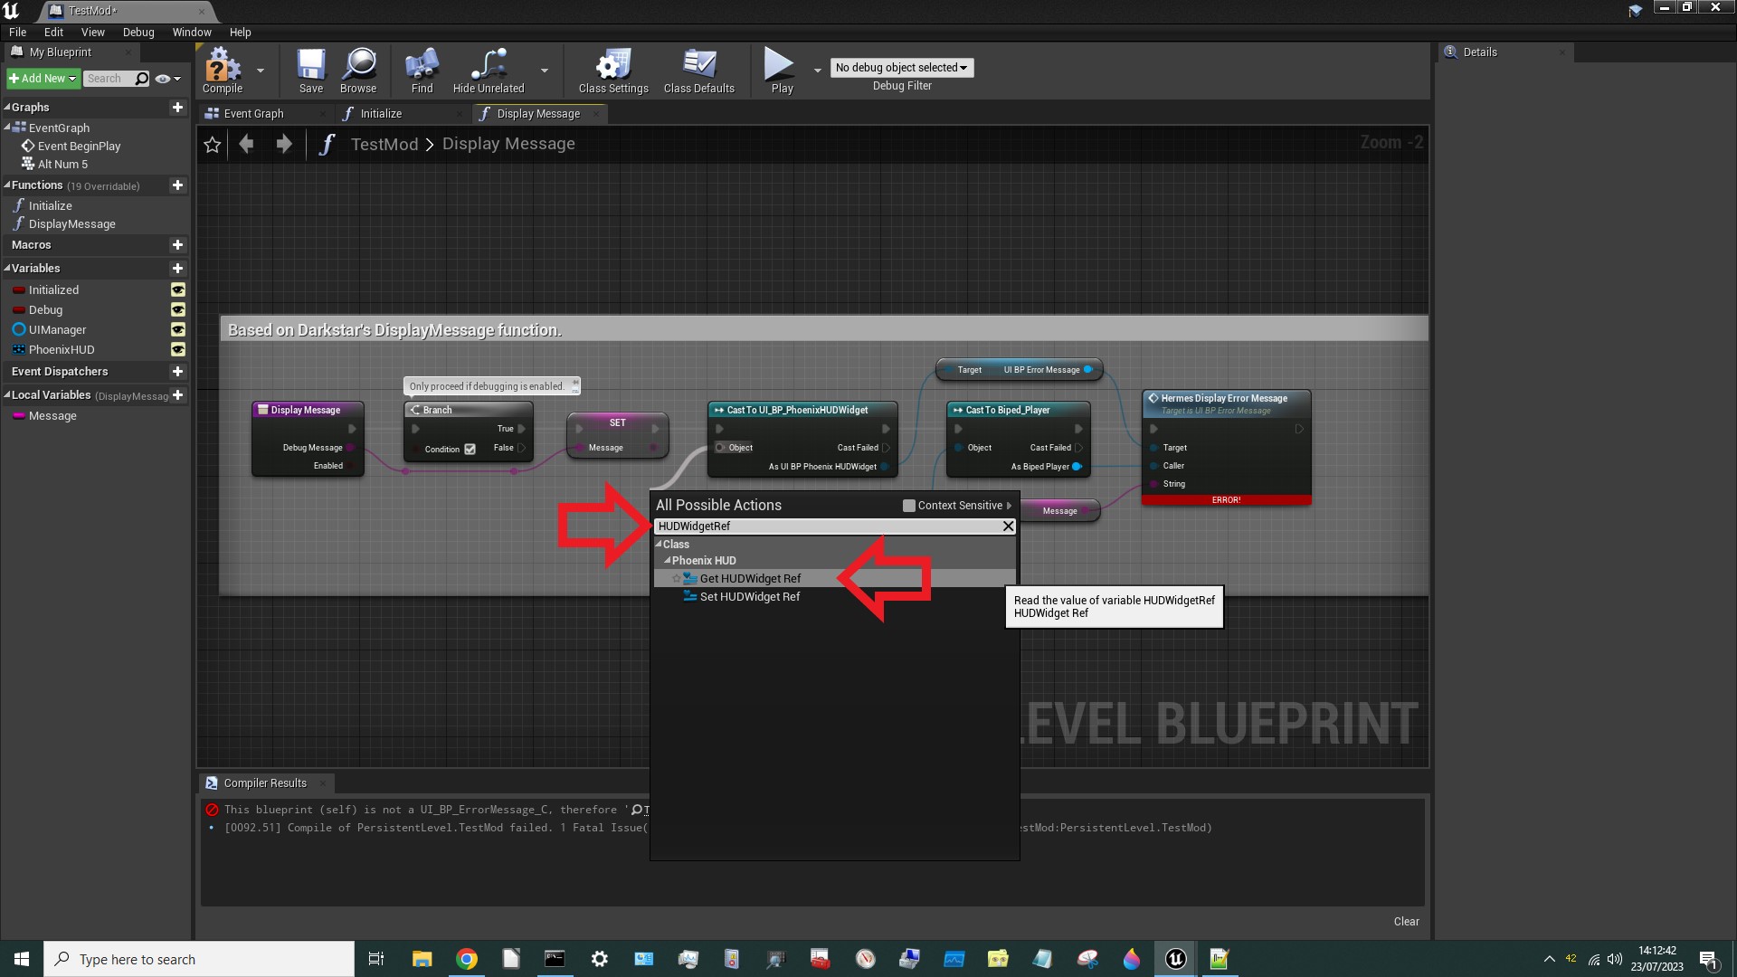This screenshot has height=977, width=1737.
Task: Navigate forward in graph history
Action: pos(284,144)
